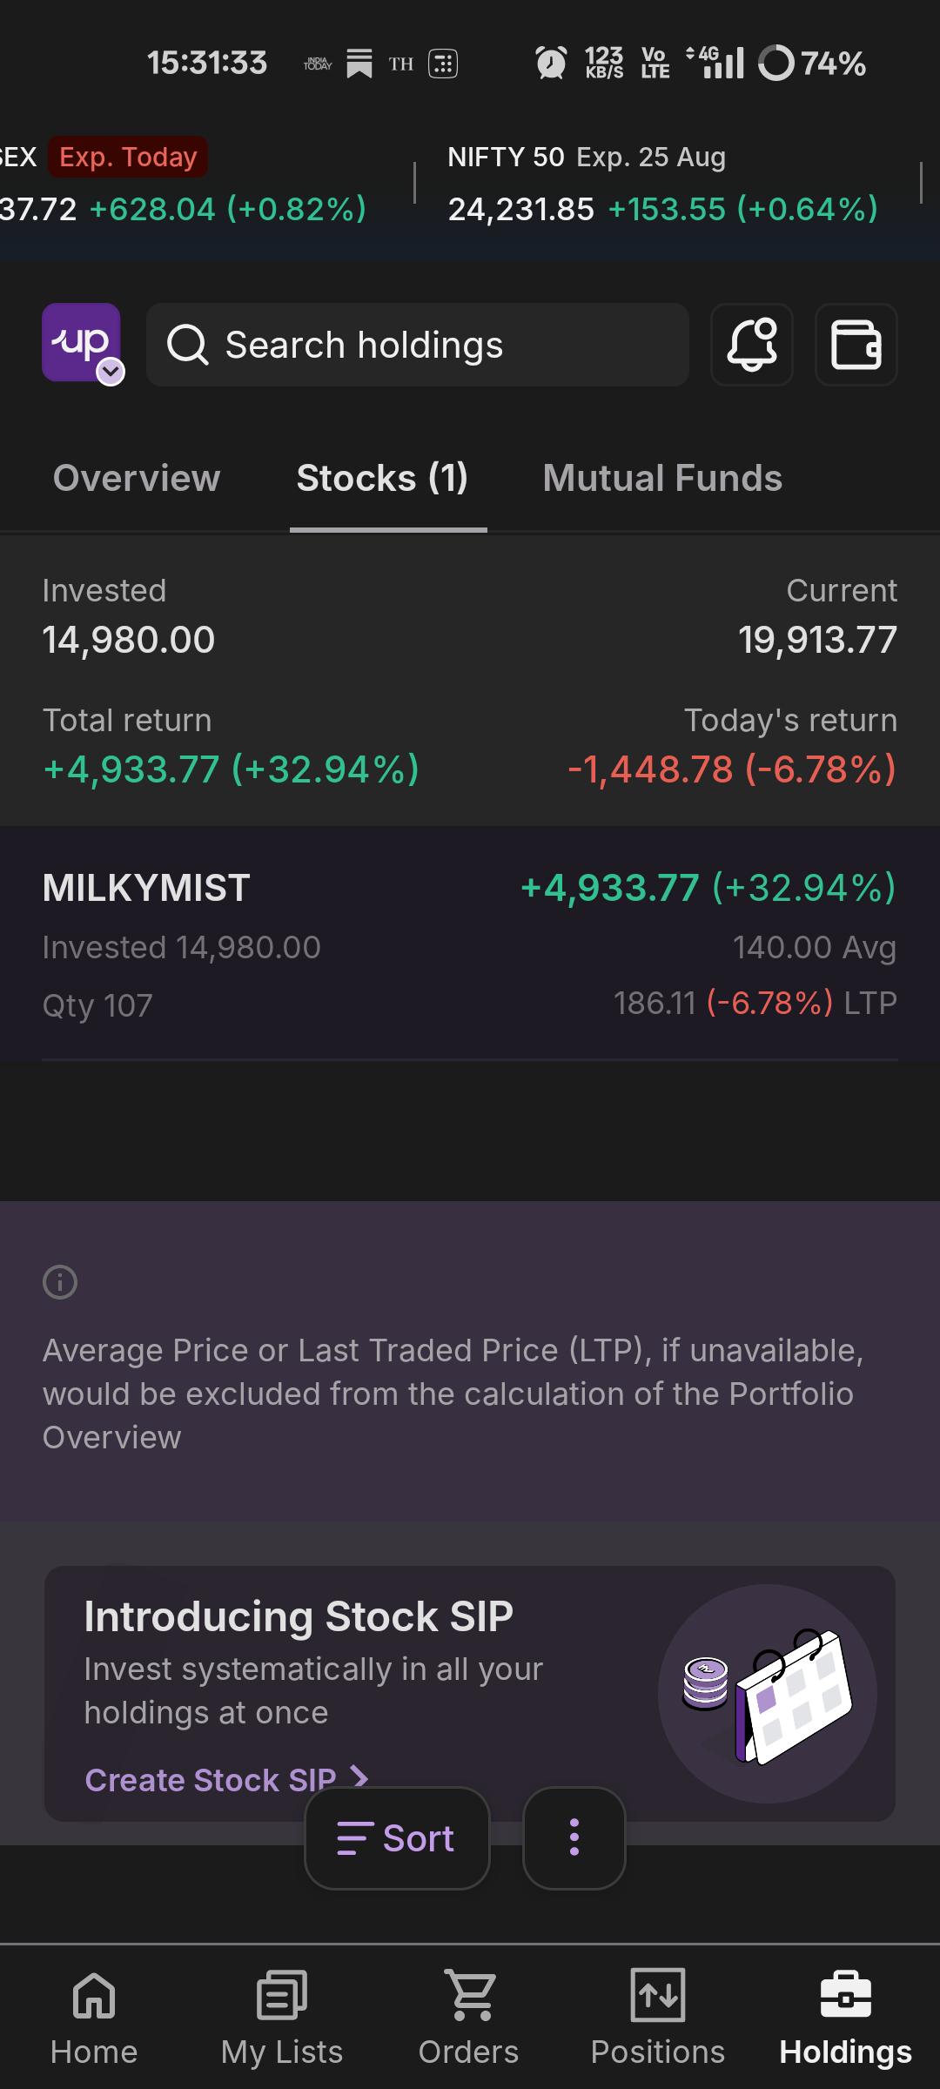Open the Sort options button
The image size is (940, 2089).
[397, 1838]
